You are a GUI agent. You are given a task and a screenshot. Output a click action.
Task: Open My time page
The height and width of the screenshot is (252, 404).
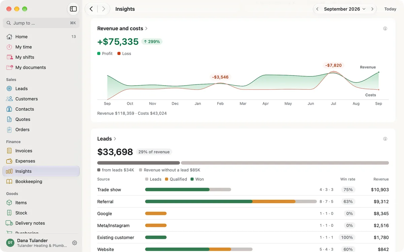click(x=41, y=47)
